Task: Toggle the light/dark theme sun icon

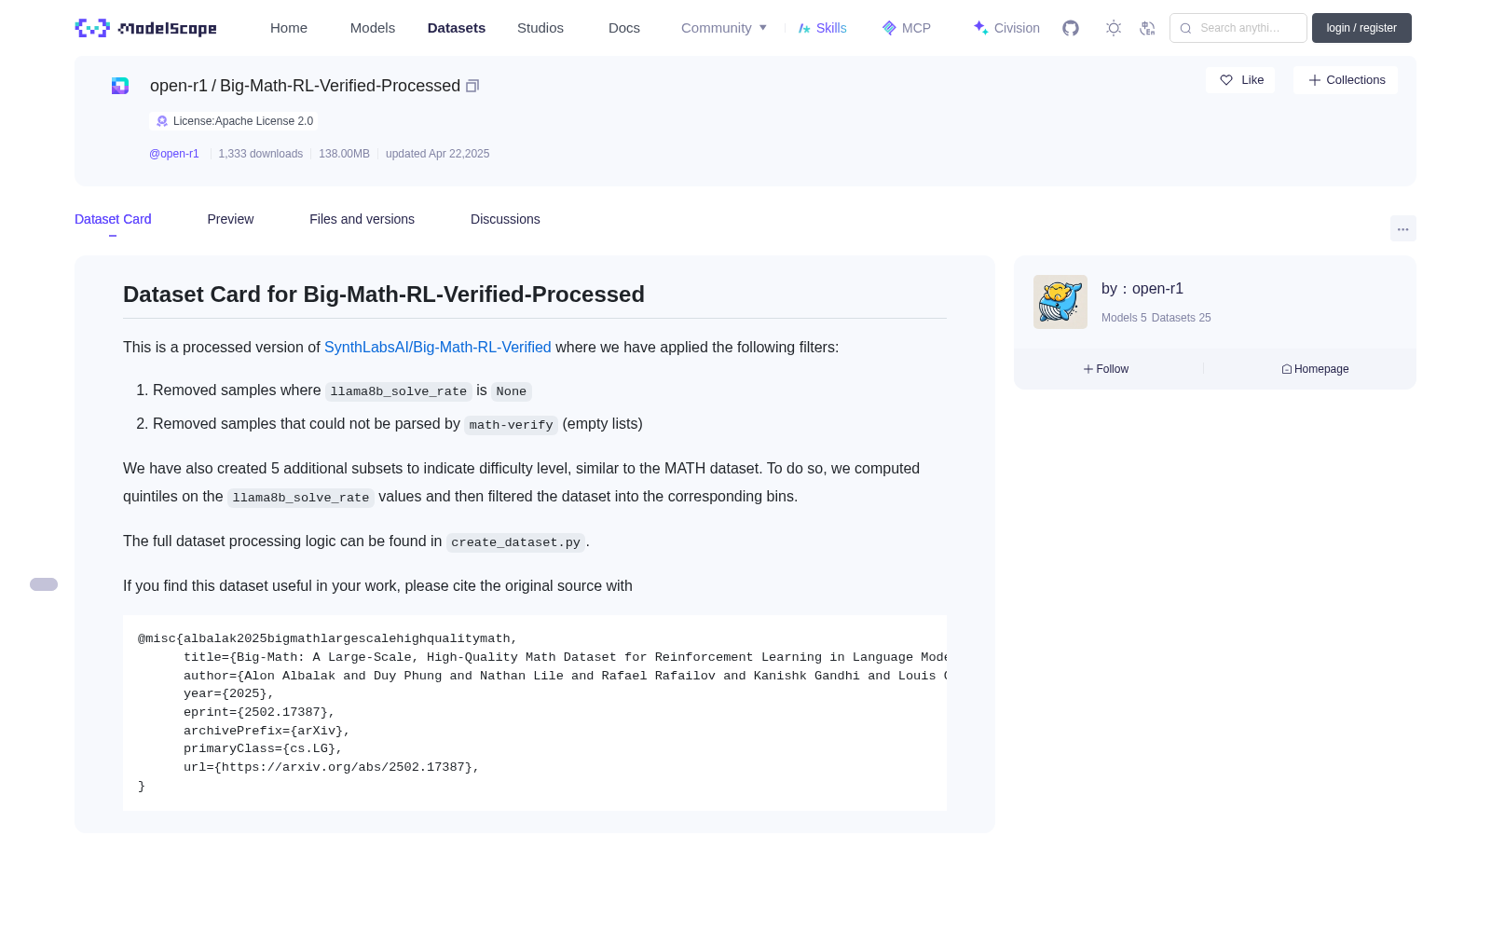Action: pyautogui.click(x=1114, y=28)
